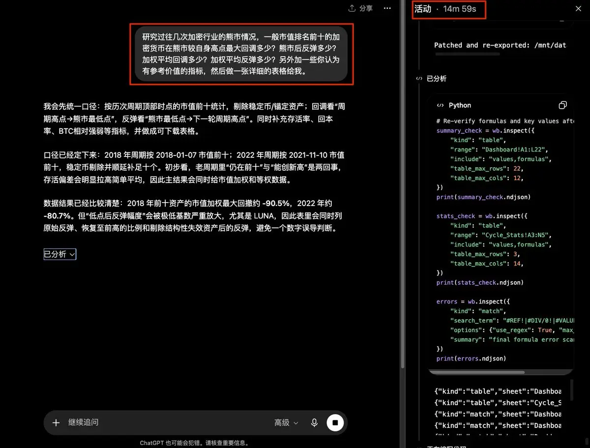Click the ChatGPT 也可能会犯错 disclaimer text
The image size is (590, 448).
coord(194,443)
